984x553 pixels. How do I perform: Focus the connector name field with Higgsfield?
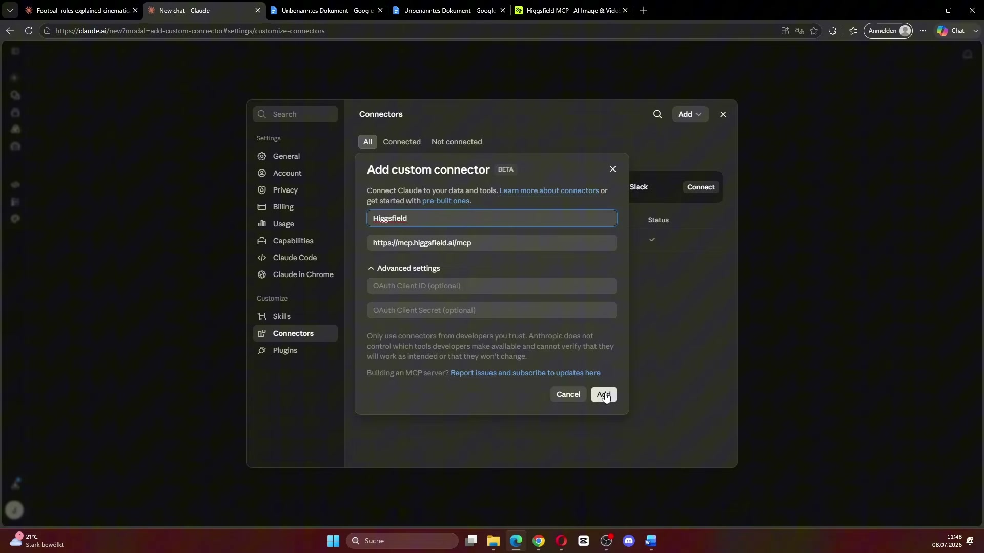(x=491, y=218)
